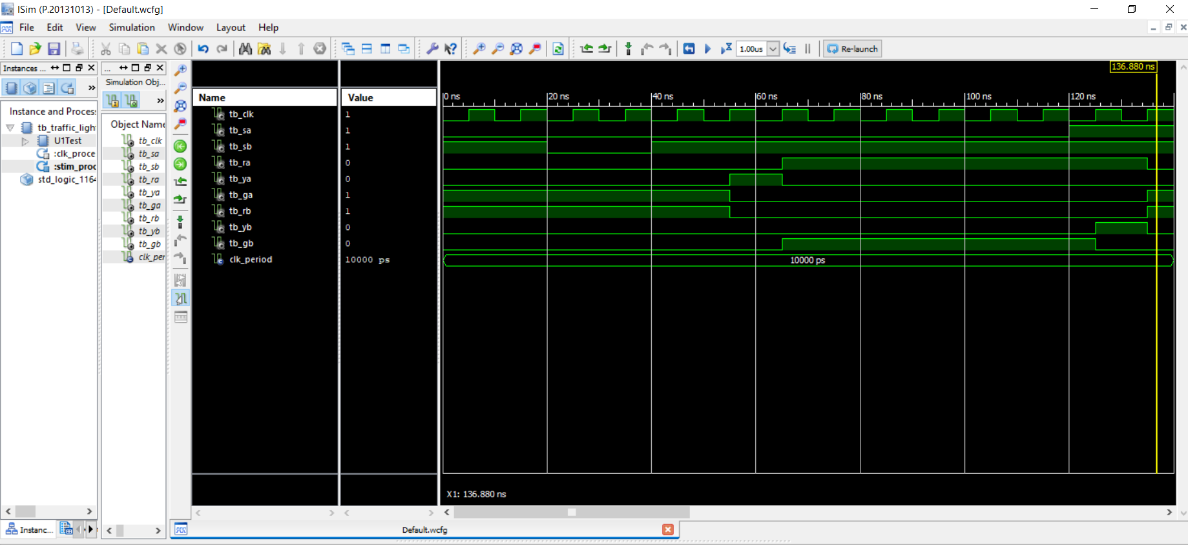Click Zoom In on the vertical waveform toolbar
The width and height of the screenshot is (1188, 545).
click(x=180, y=70)
